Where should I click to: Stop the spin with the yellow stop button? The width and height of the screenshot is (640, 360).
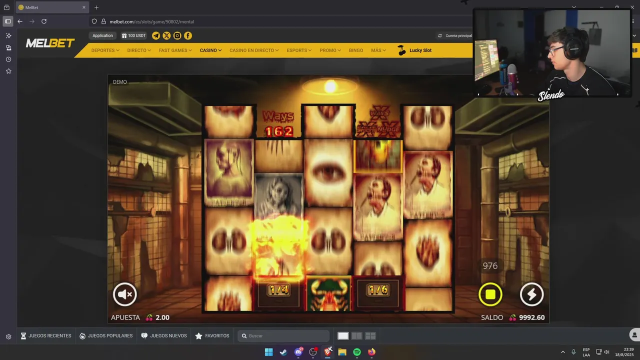point(490,294)
